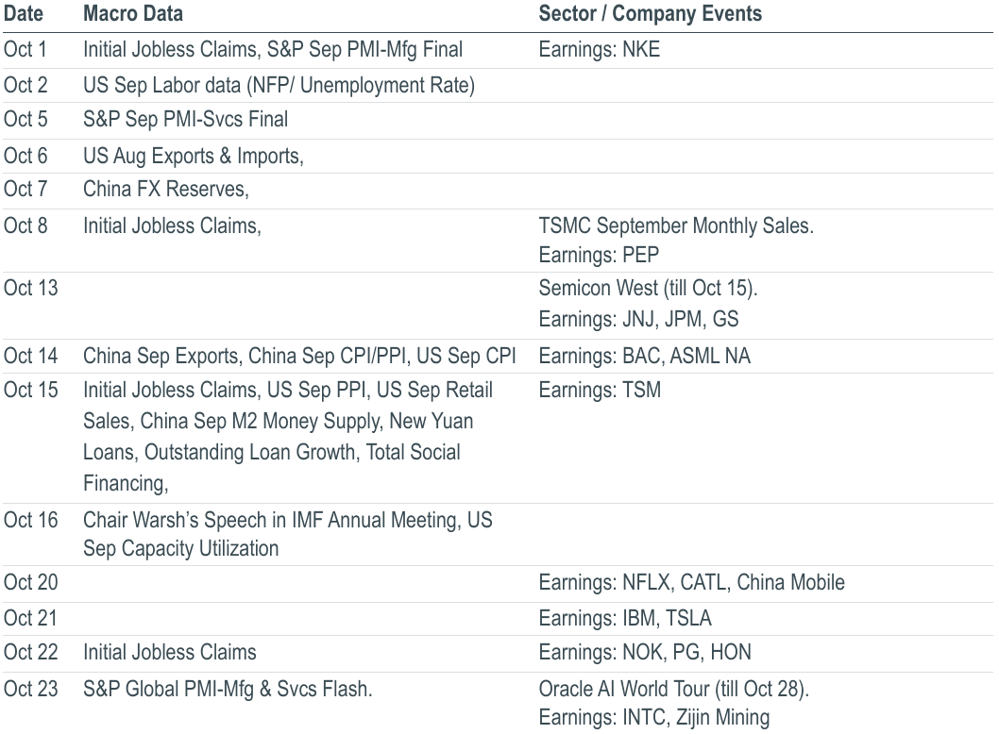Image resolution: width=999 pixels, height=734 pixels.
Task: Click Earnings: NFLX, CATL, China Mobile
Action: click(x=692, y=582)
